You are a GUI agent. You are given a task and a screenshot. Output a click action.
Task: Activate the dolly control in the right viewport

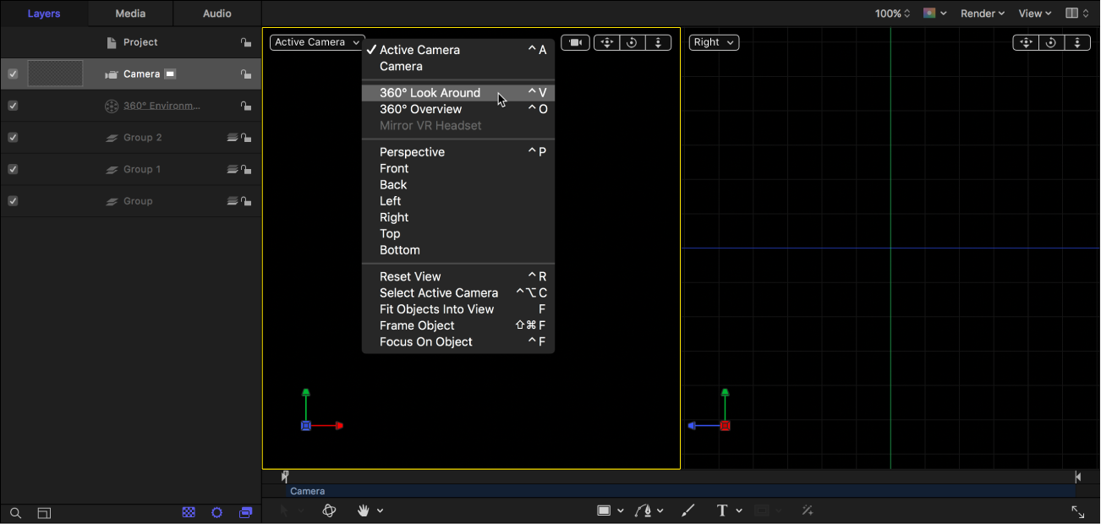[x=1077, y=41]
